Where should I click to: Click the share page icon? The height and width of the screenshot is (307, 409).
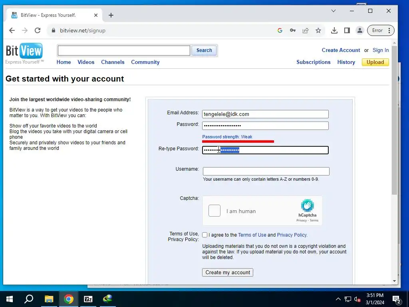point(306,30)
